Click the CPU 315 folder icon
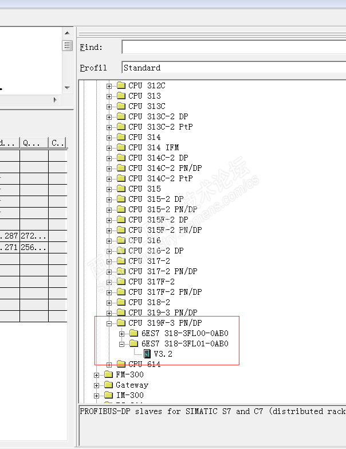Image resolution: width=346 pixels, height=449 pixels. click(x=121, y=189)
